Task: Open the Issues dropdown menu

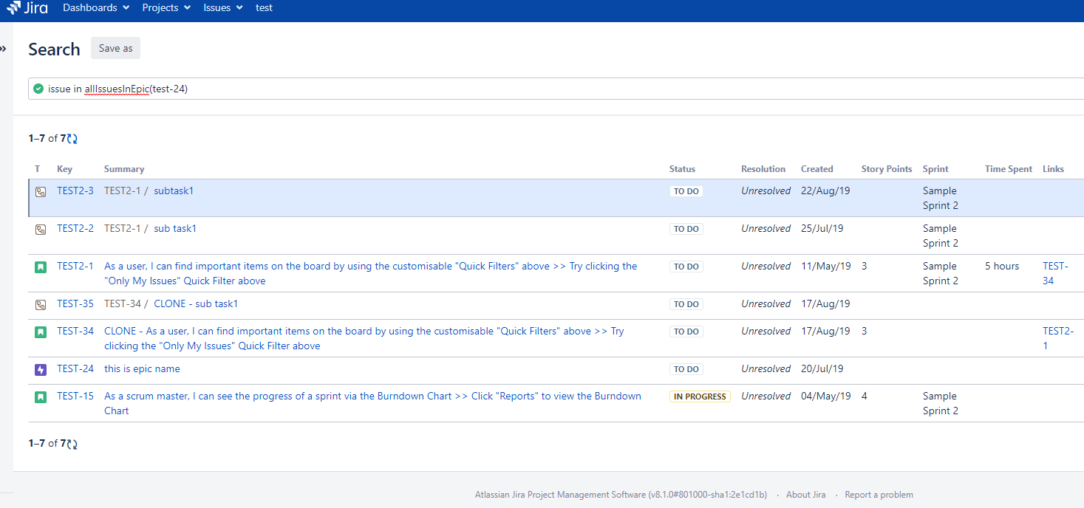Action: (x=223, y=7)
